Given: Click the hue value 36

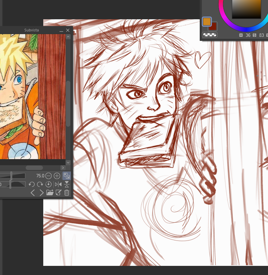Looking at the screenshot, I should (248, 35).
